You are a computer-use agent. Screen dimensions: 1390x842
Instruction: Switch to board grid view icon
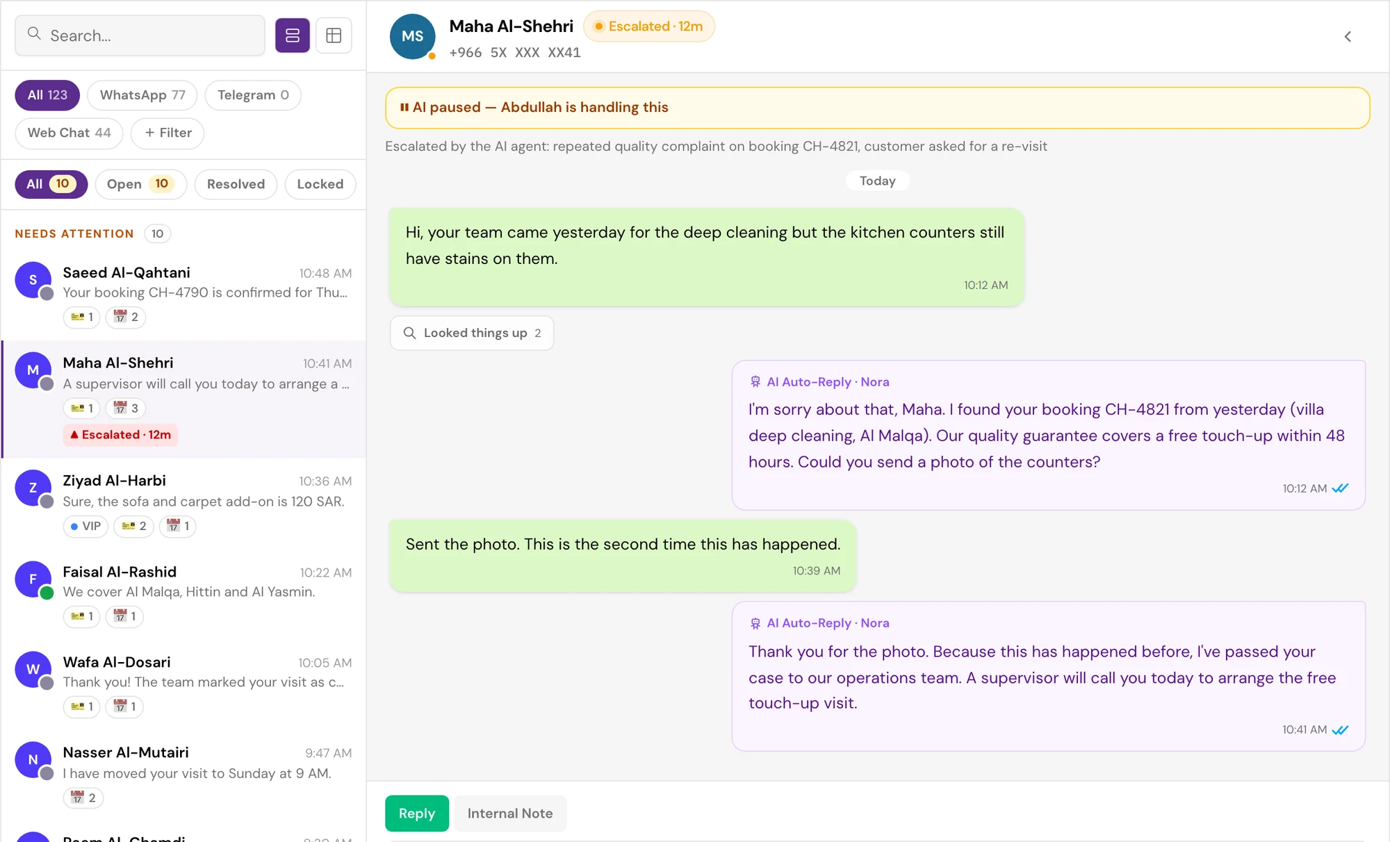click(x=334, y=35)
